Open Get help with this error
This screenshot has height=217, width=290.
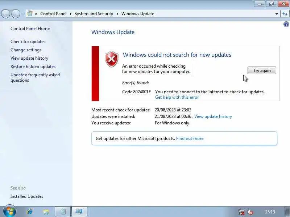[177, 97]
